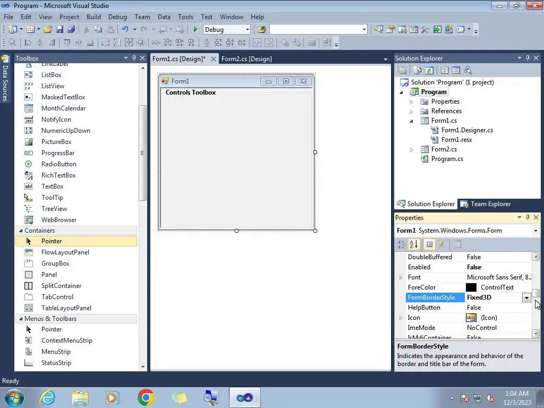Expand the Properties node in the Solution Explorer
The height and width of the screenshot is (408, 544).
(x=412, y=102)
